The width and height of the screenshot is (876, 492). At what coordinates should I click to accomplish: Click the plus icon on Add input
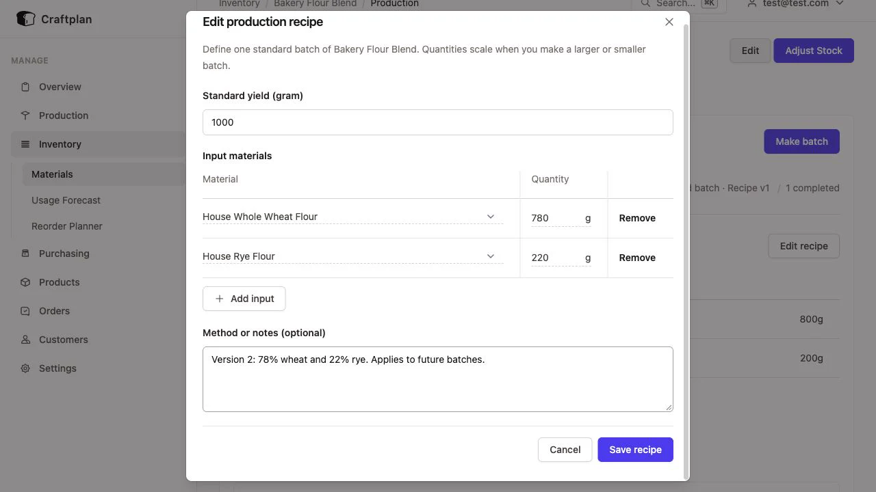click(219, 299)
